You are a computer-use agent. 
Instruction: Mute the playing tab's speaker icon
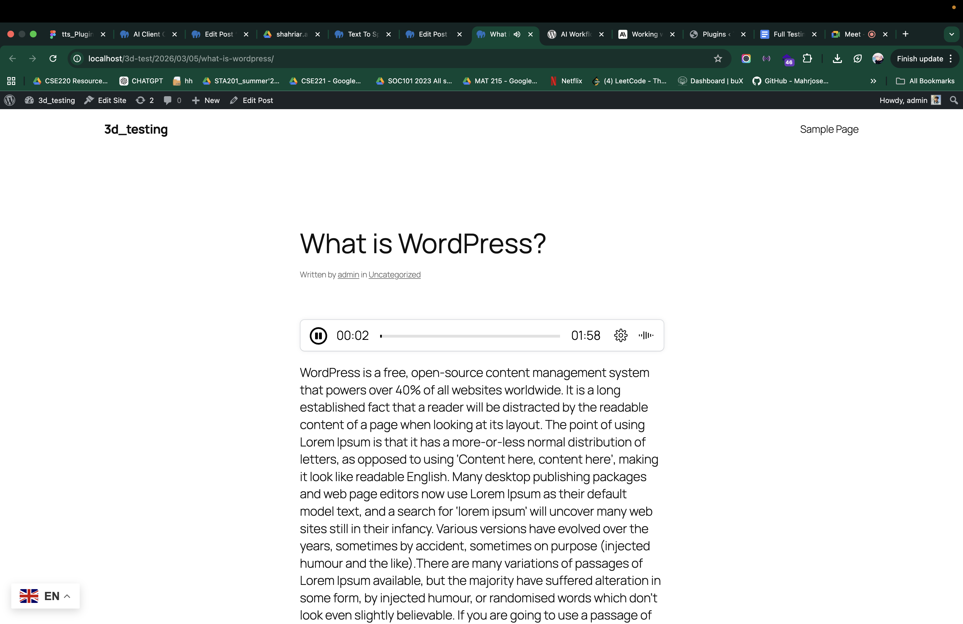[x=517, y=34]
